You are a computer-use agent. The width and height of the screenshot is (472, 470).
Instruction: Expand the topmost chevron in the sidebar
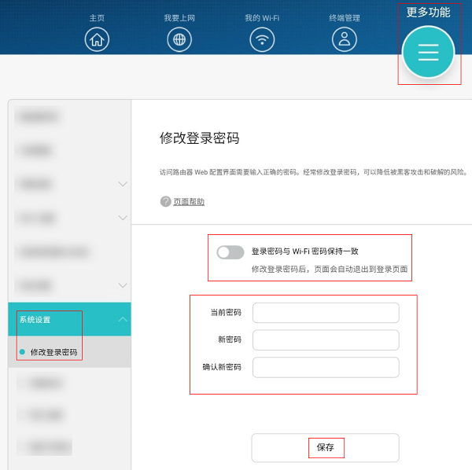point(122,185)
